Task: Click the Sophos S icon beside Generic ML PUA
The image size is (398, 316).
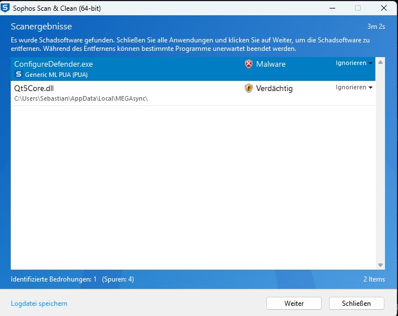Action: click(x=19, y=75)
